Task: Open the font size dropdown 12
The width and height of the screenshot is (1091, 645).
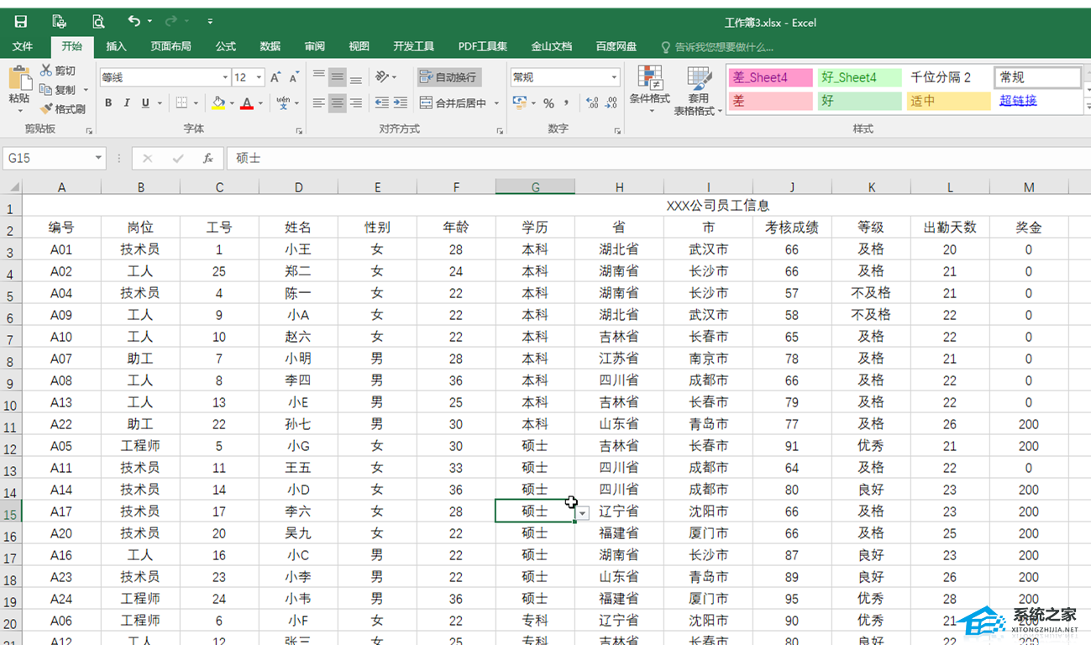Action: (258, 77)
